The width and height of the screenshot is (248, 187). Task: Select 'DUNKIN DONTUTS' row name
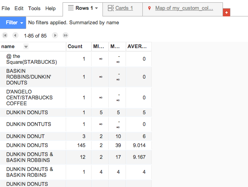point(29,124)
